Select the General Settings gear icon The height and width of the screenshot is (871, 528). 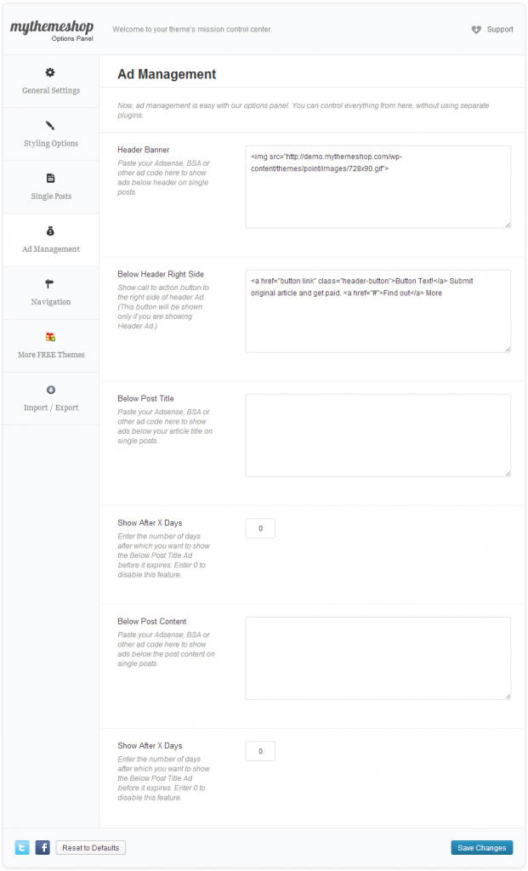point(49,72)
